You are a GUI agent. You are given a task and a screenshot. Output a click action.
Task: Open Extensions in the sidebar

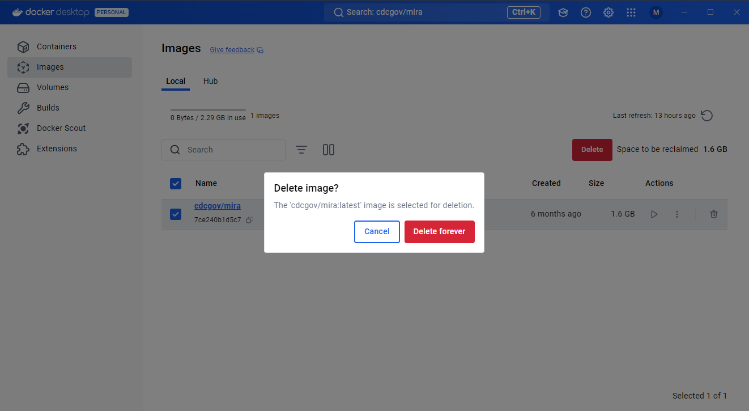pyautogui.click(x=70, y=149)
